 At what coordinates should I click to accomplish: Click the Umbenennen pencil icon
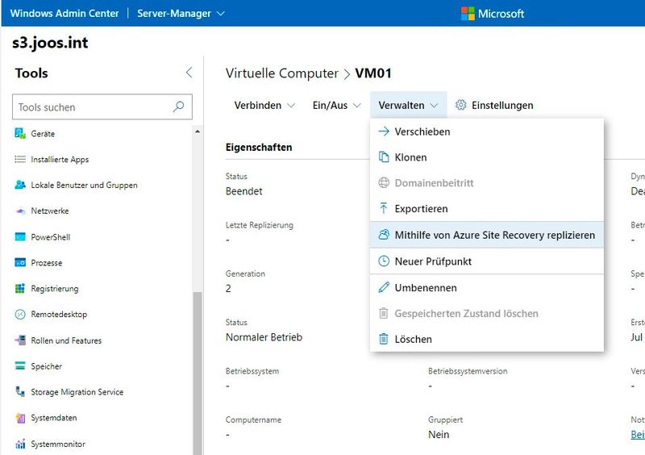click(384, 287)
